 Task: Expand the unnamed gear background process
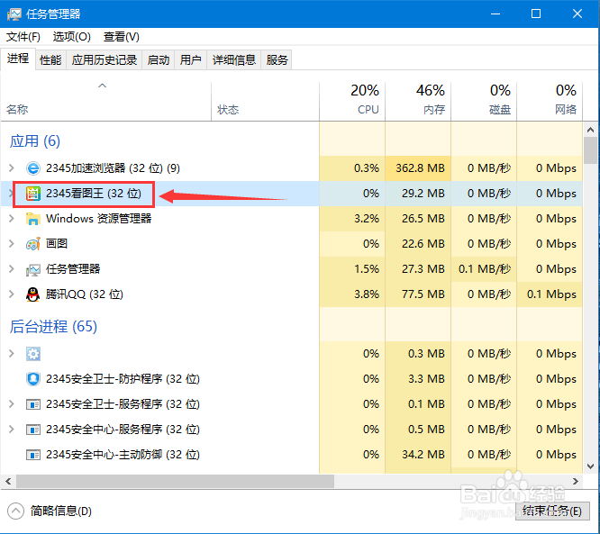12,354
